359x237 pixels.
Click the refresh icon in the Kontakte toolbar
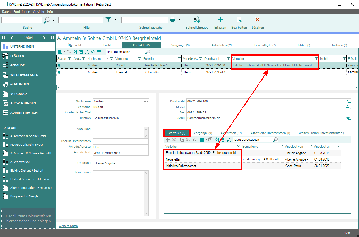tap(93, 52)
